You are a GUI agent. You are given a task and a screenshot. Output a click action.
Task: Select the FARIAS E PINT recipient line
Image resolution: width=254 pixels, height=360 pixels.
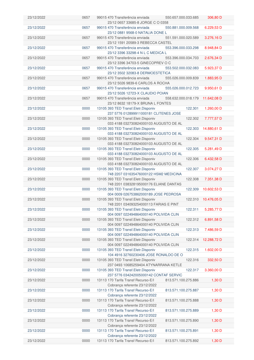(143, 204)
